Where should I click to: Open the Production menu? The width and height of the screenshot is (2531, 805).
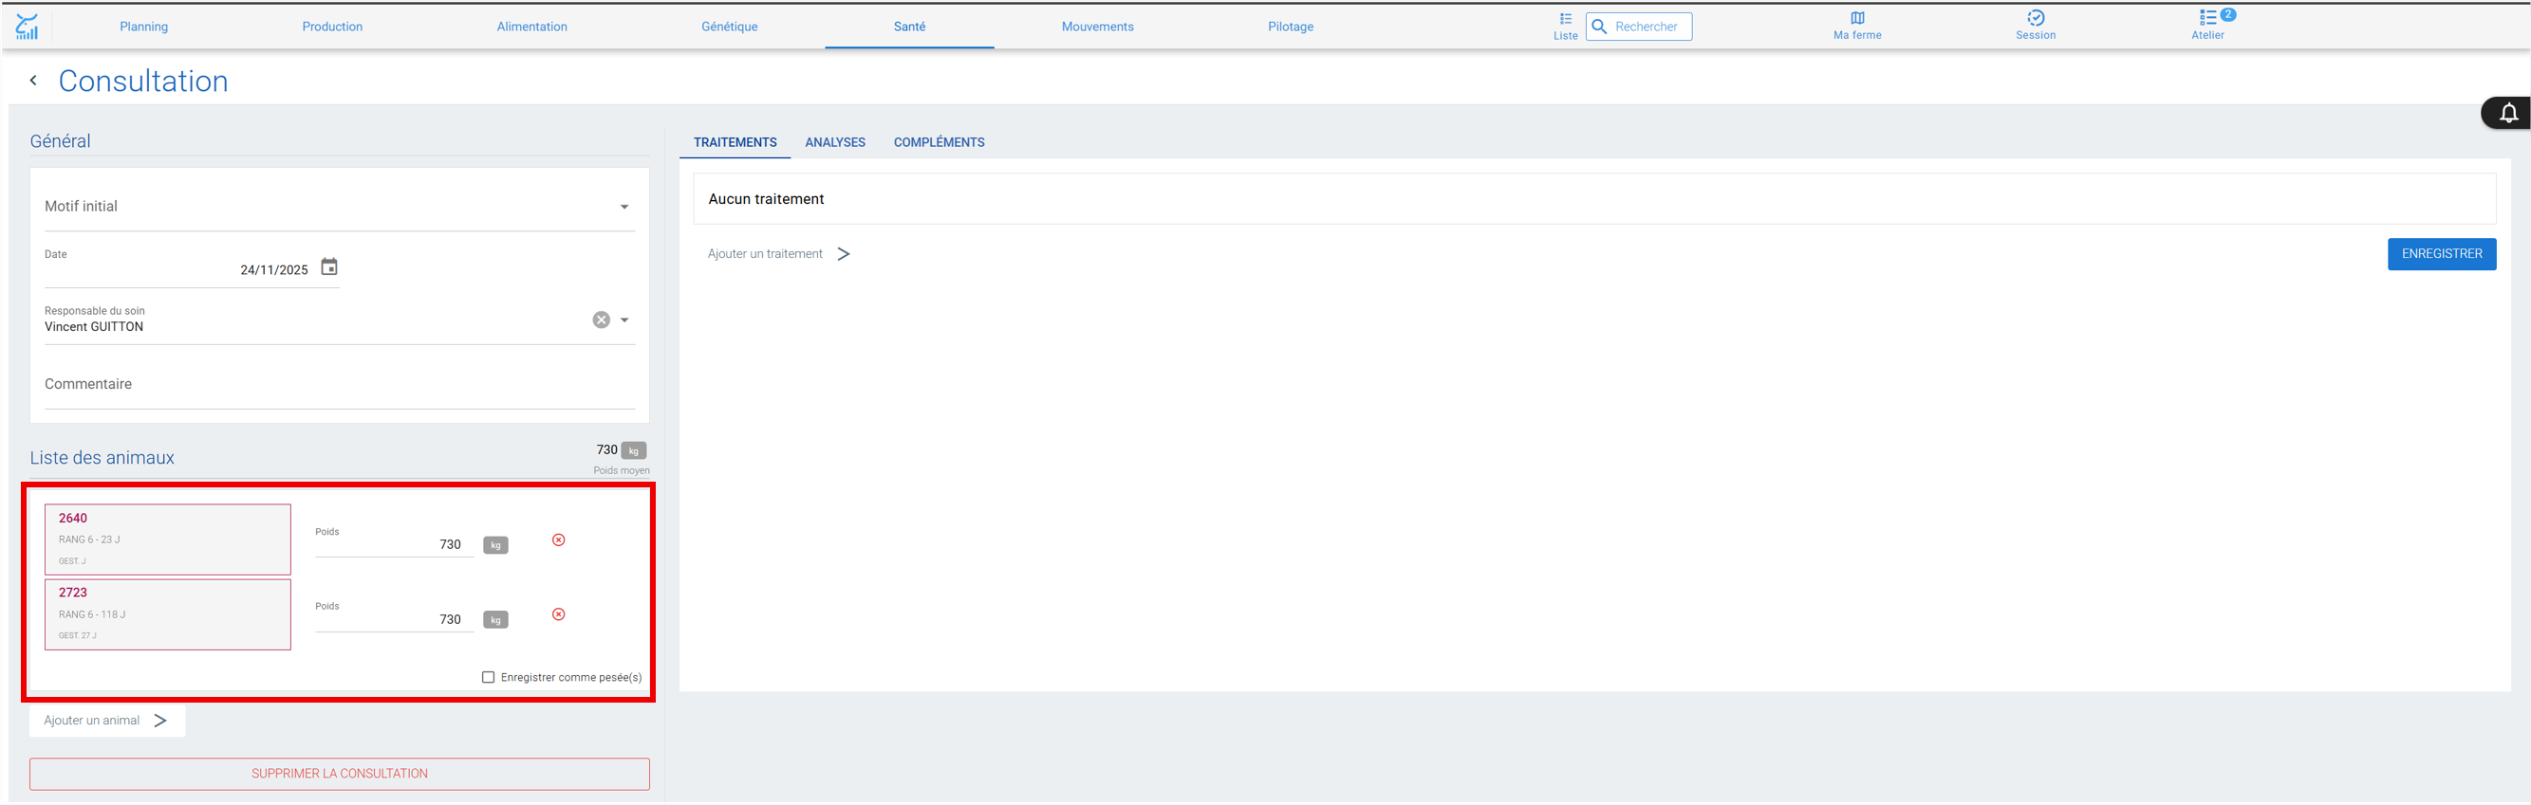332,27
